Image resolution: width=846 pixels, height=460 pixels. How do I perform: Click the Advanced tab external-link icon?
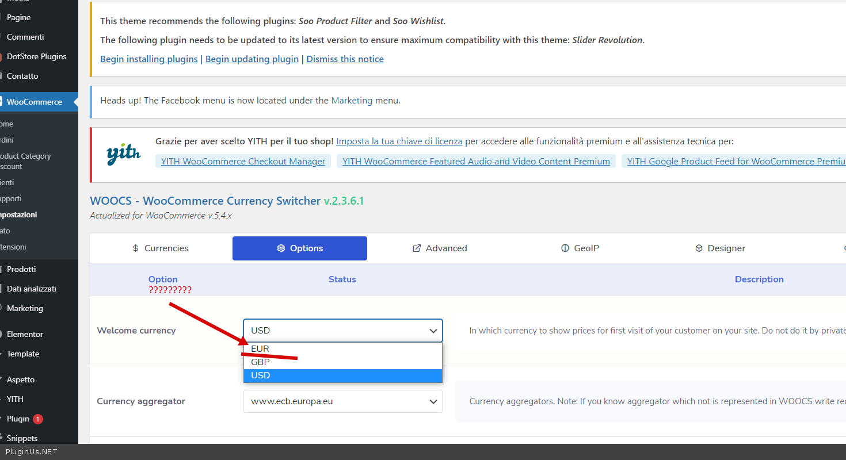417,248
